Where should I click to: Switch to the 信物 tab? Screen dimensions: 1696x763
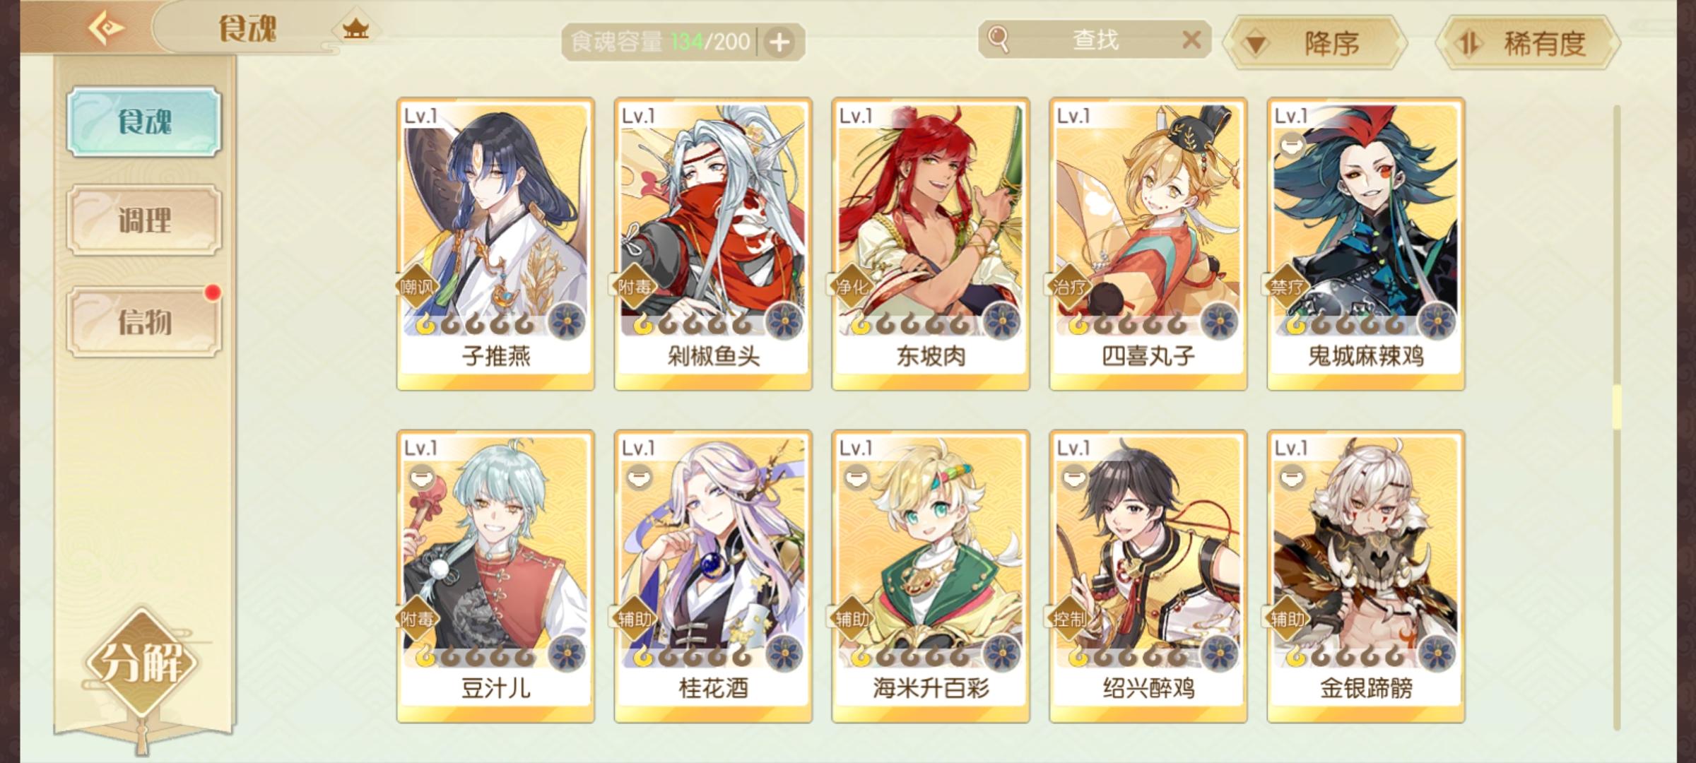pyautogui.click(x=144, y=322)
